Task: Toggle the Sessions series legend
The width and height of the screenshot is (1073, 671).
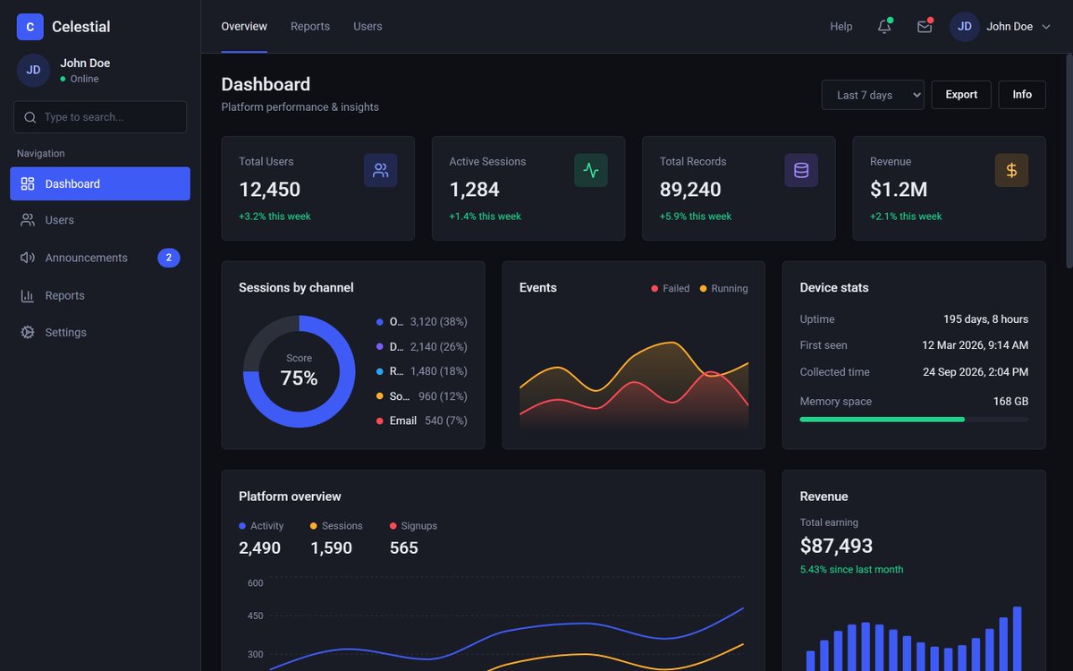Action: pos(336,526)
